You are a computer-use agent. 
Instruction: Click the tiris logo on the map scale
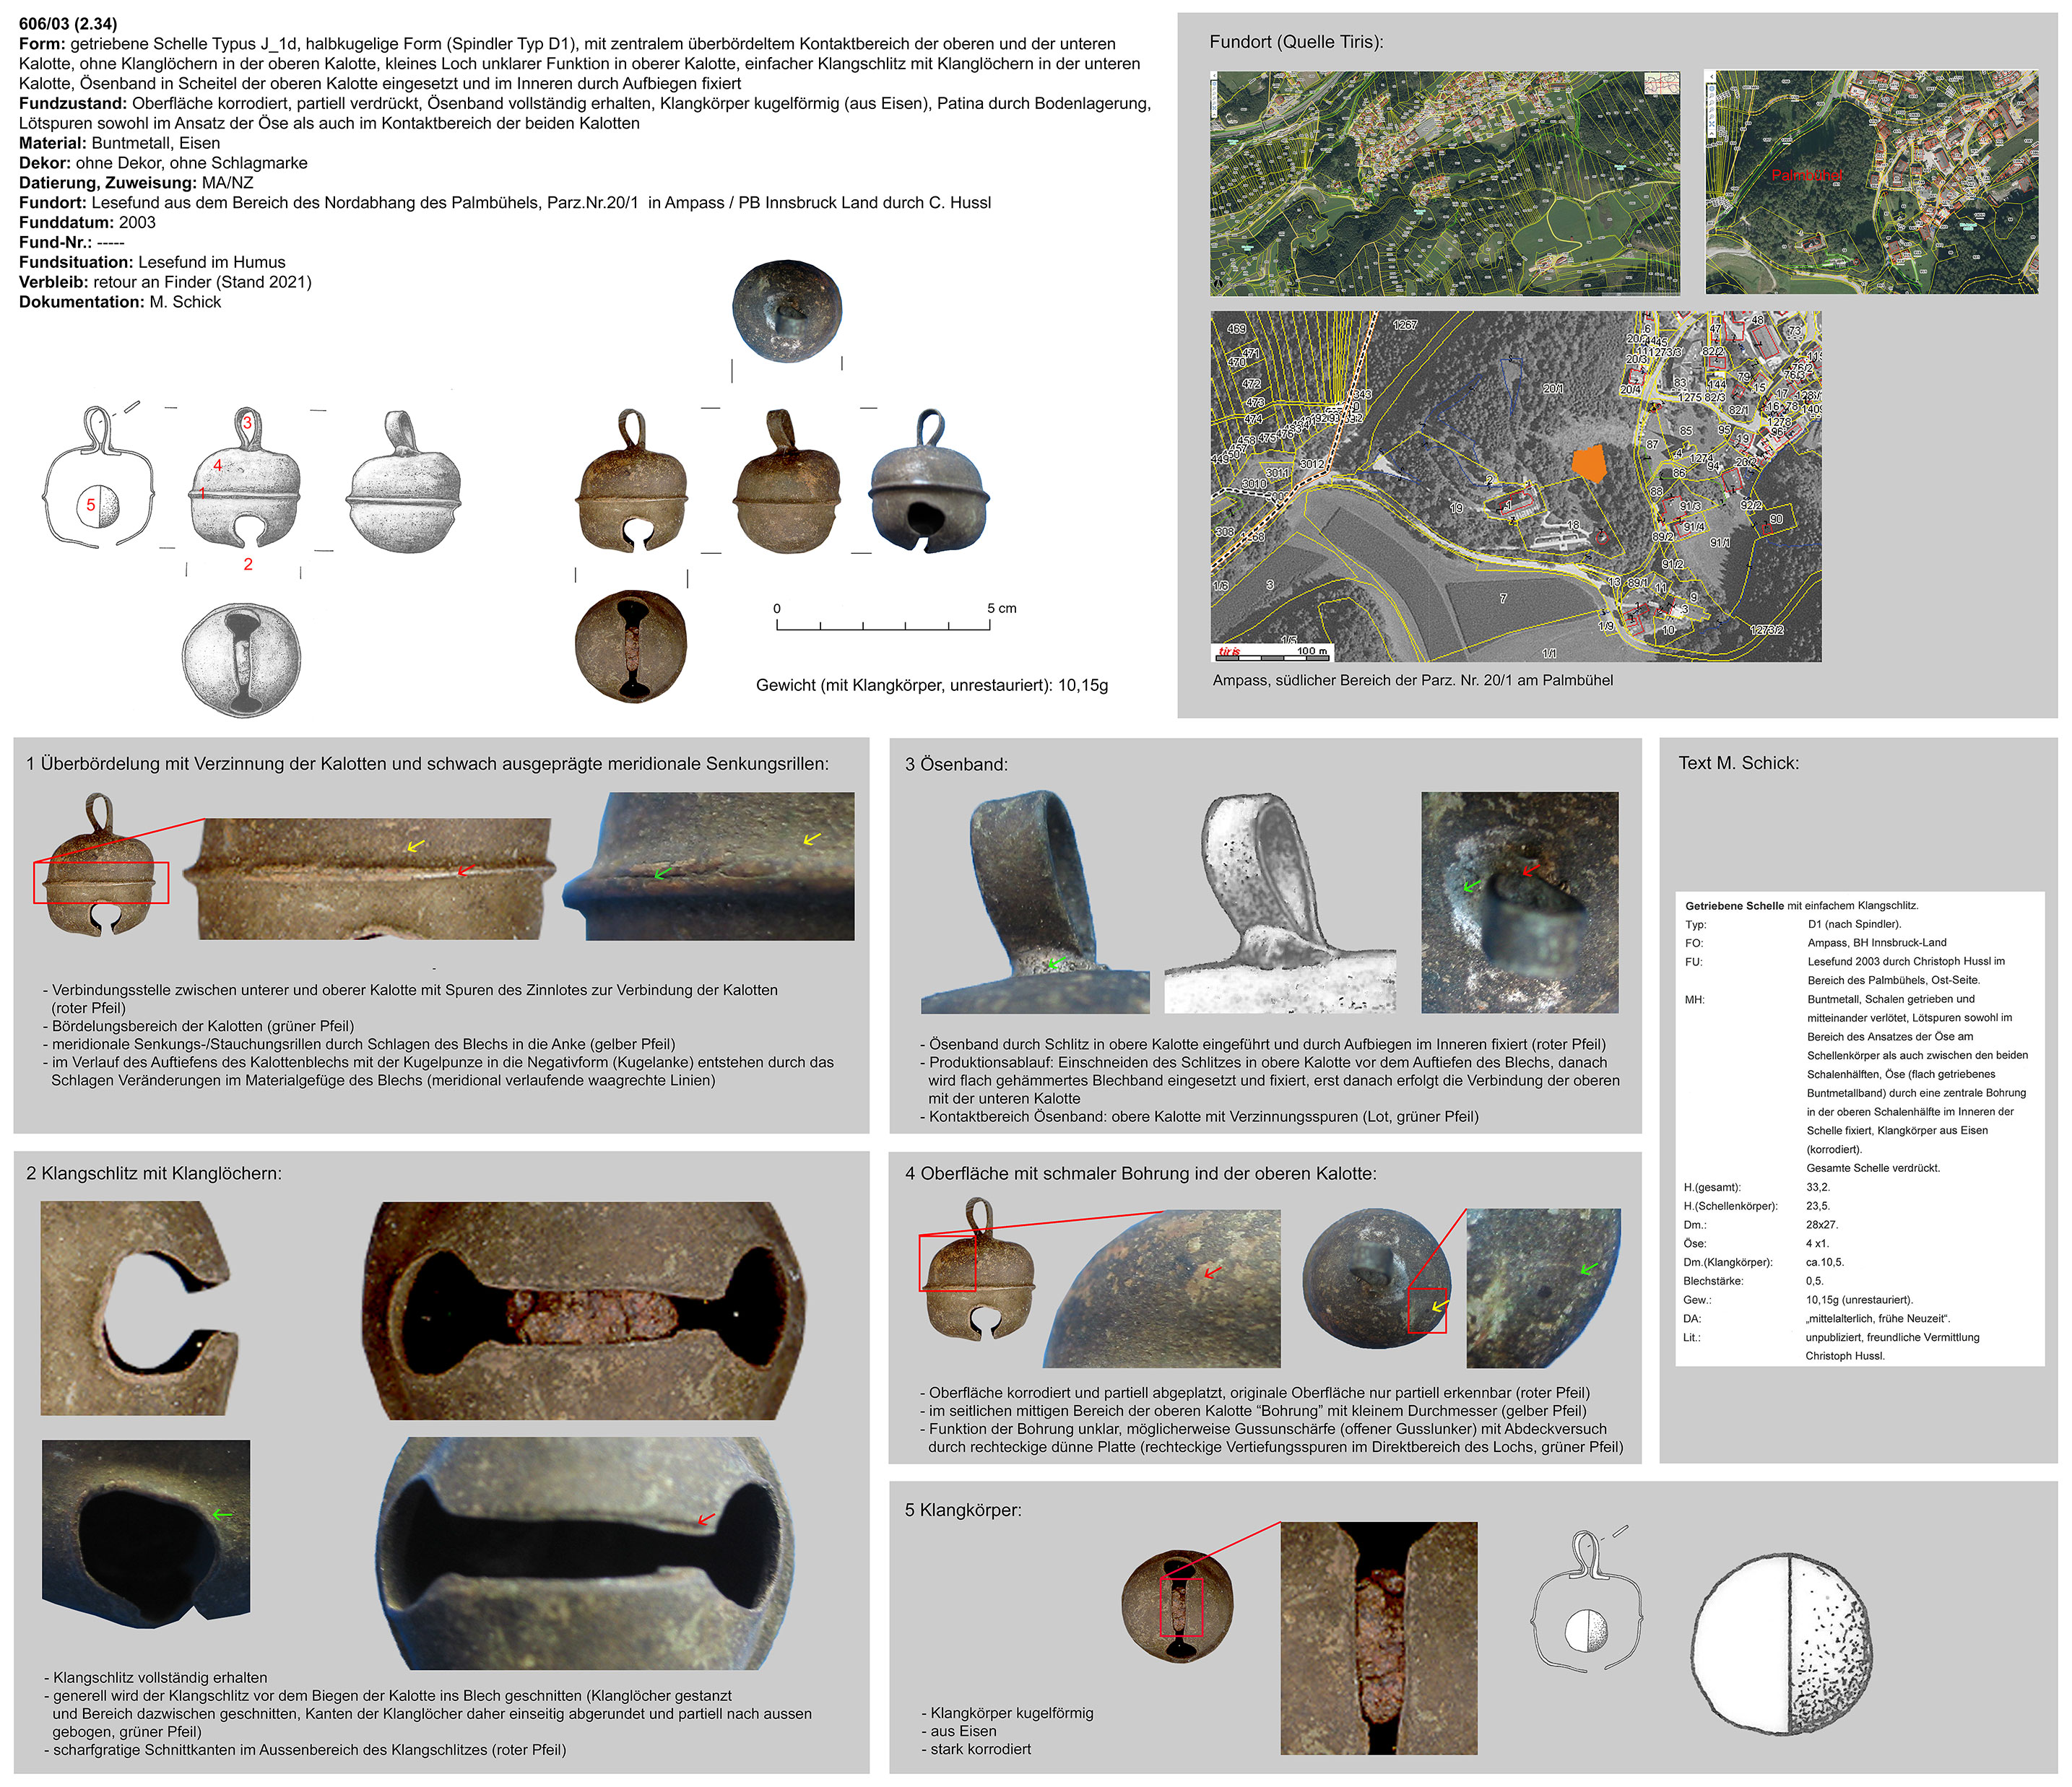[x=1229, y=651]
